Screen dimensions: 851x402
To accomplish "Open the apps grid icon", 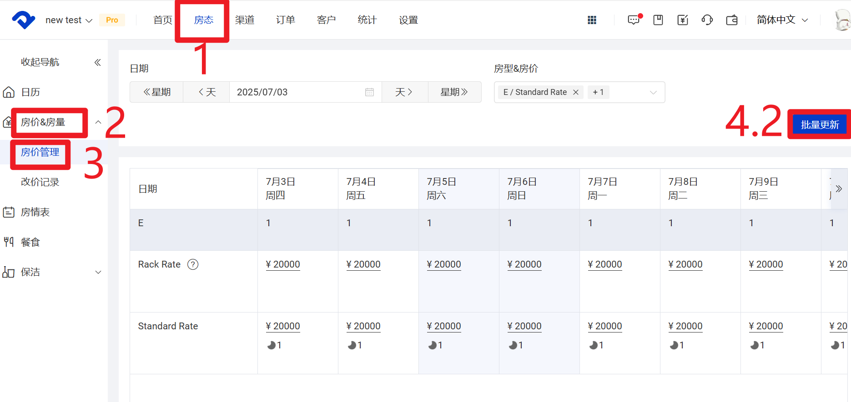I will point(592,20).
